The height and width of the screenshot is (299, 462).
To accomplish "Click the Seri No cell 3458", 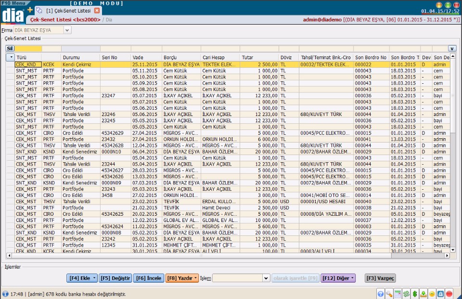I will [x=115, y=195].
